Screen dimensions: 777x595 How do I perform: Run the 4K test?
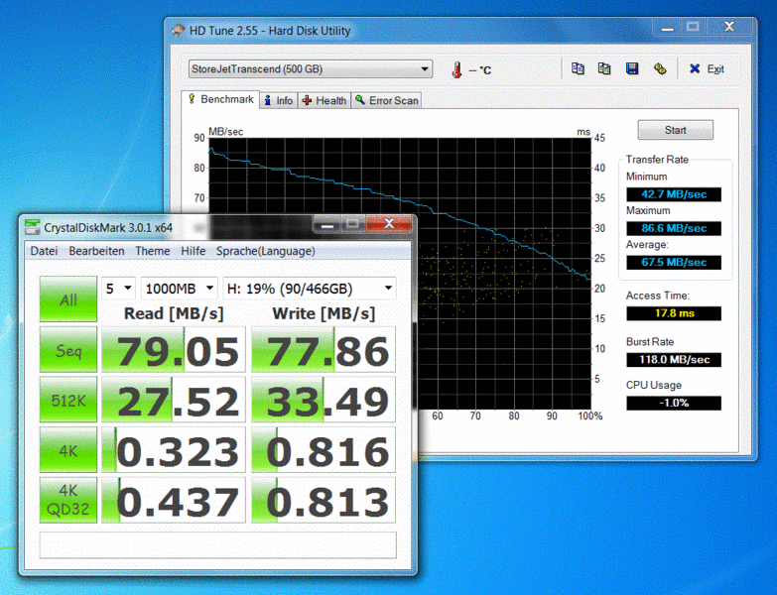(68, 450)
